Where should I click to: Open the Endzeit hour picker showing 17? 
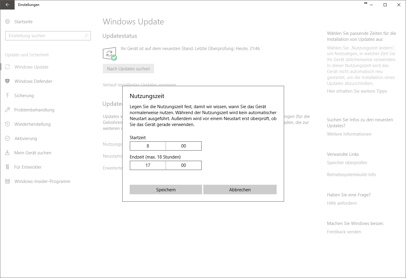[148, 165]
